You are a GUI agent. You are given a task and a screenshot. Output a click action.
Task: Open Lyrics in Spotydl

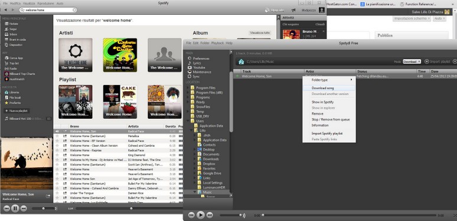pos(194,63)
